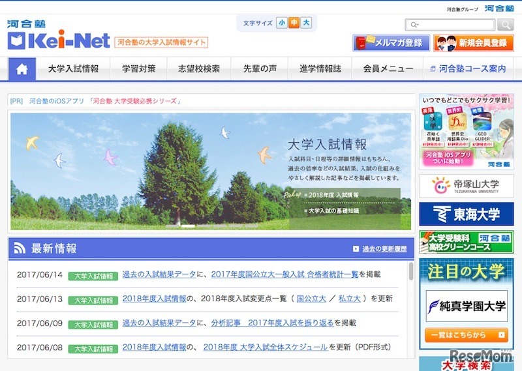This screenshot has width=522, height=371.
Task: Open the 過去の更新履歴 link
Action: pos(384,248)
